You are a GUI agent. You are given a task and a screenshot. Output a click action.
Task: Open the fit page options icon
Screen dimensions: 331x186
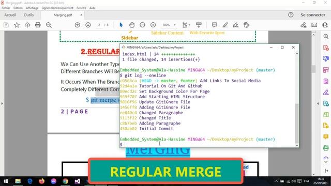point(186,25)
